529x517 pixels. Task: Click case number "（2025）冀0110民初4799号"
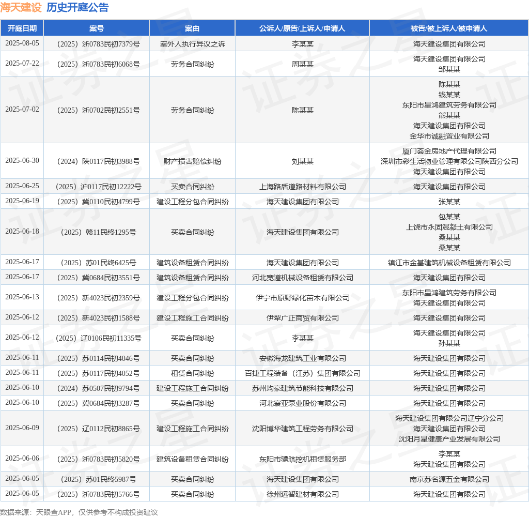pos(97,202)
